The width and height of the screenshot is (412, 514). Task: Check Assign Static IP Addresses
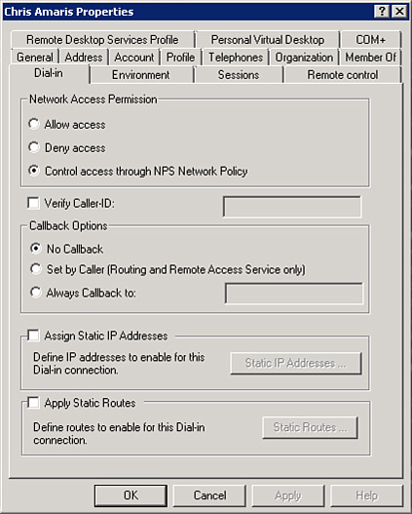[x=33, y=336]
